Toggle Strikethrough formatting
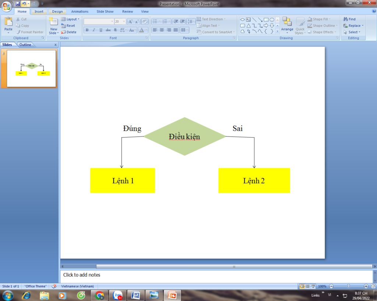Viewport: 377px width, 301px height. tap(108, 30)
